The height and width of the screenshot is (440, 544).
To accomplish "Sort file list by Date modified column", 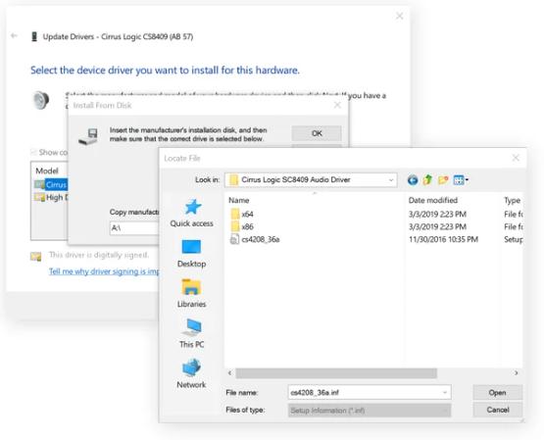I will point(432,201).
